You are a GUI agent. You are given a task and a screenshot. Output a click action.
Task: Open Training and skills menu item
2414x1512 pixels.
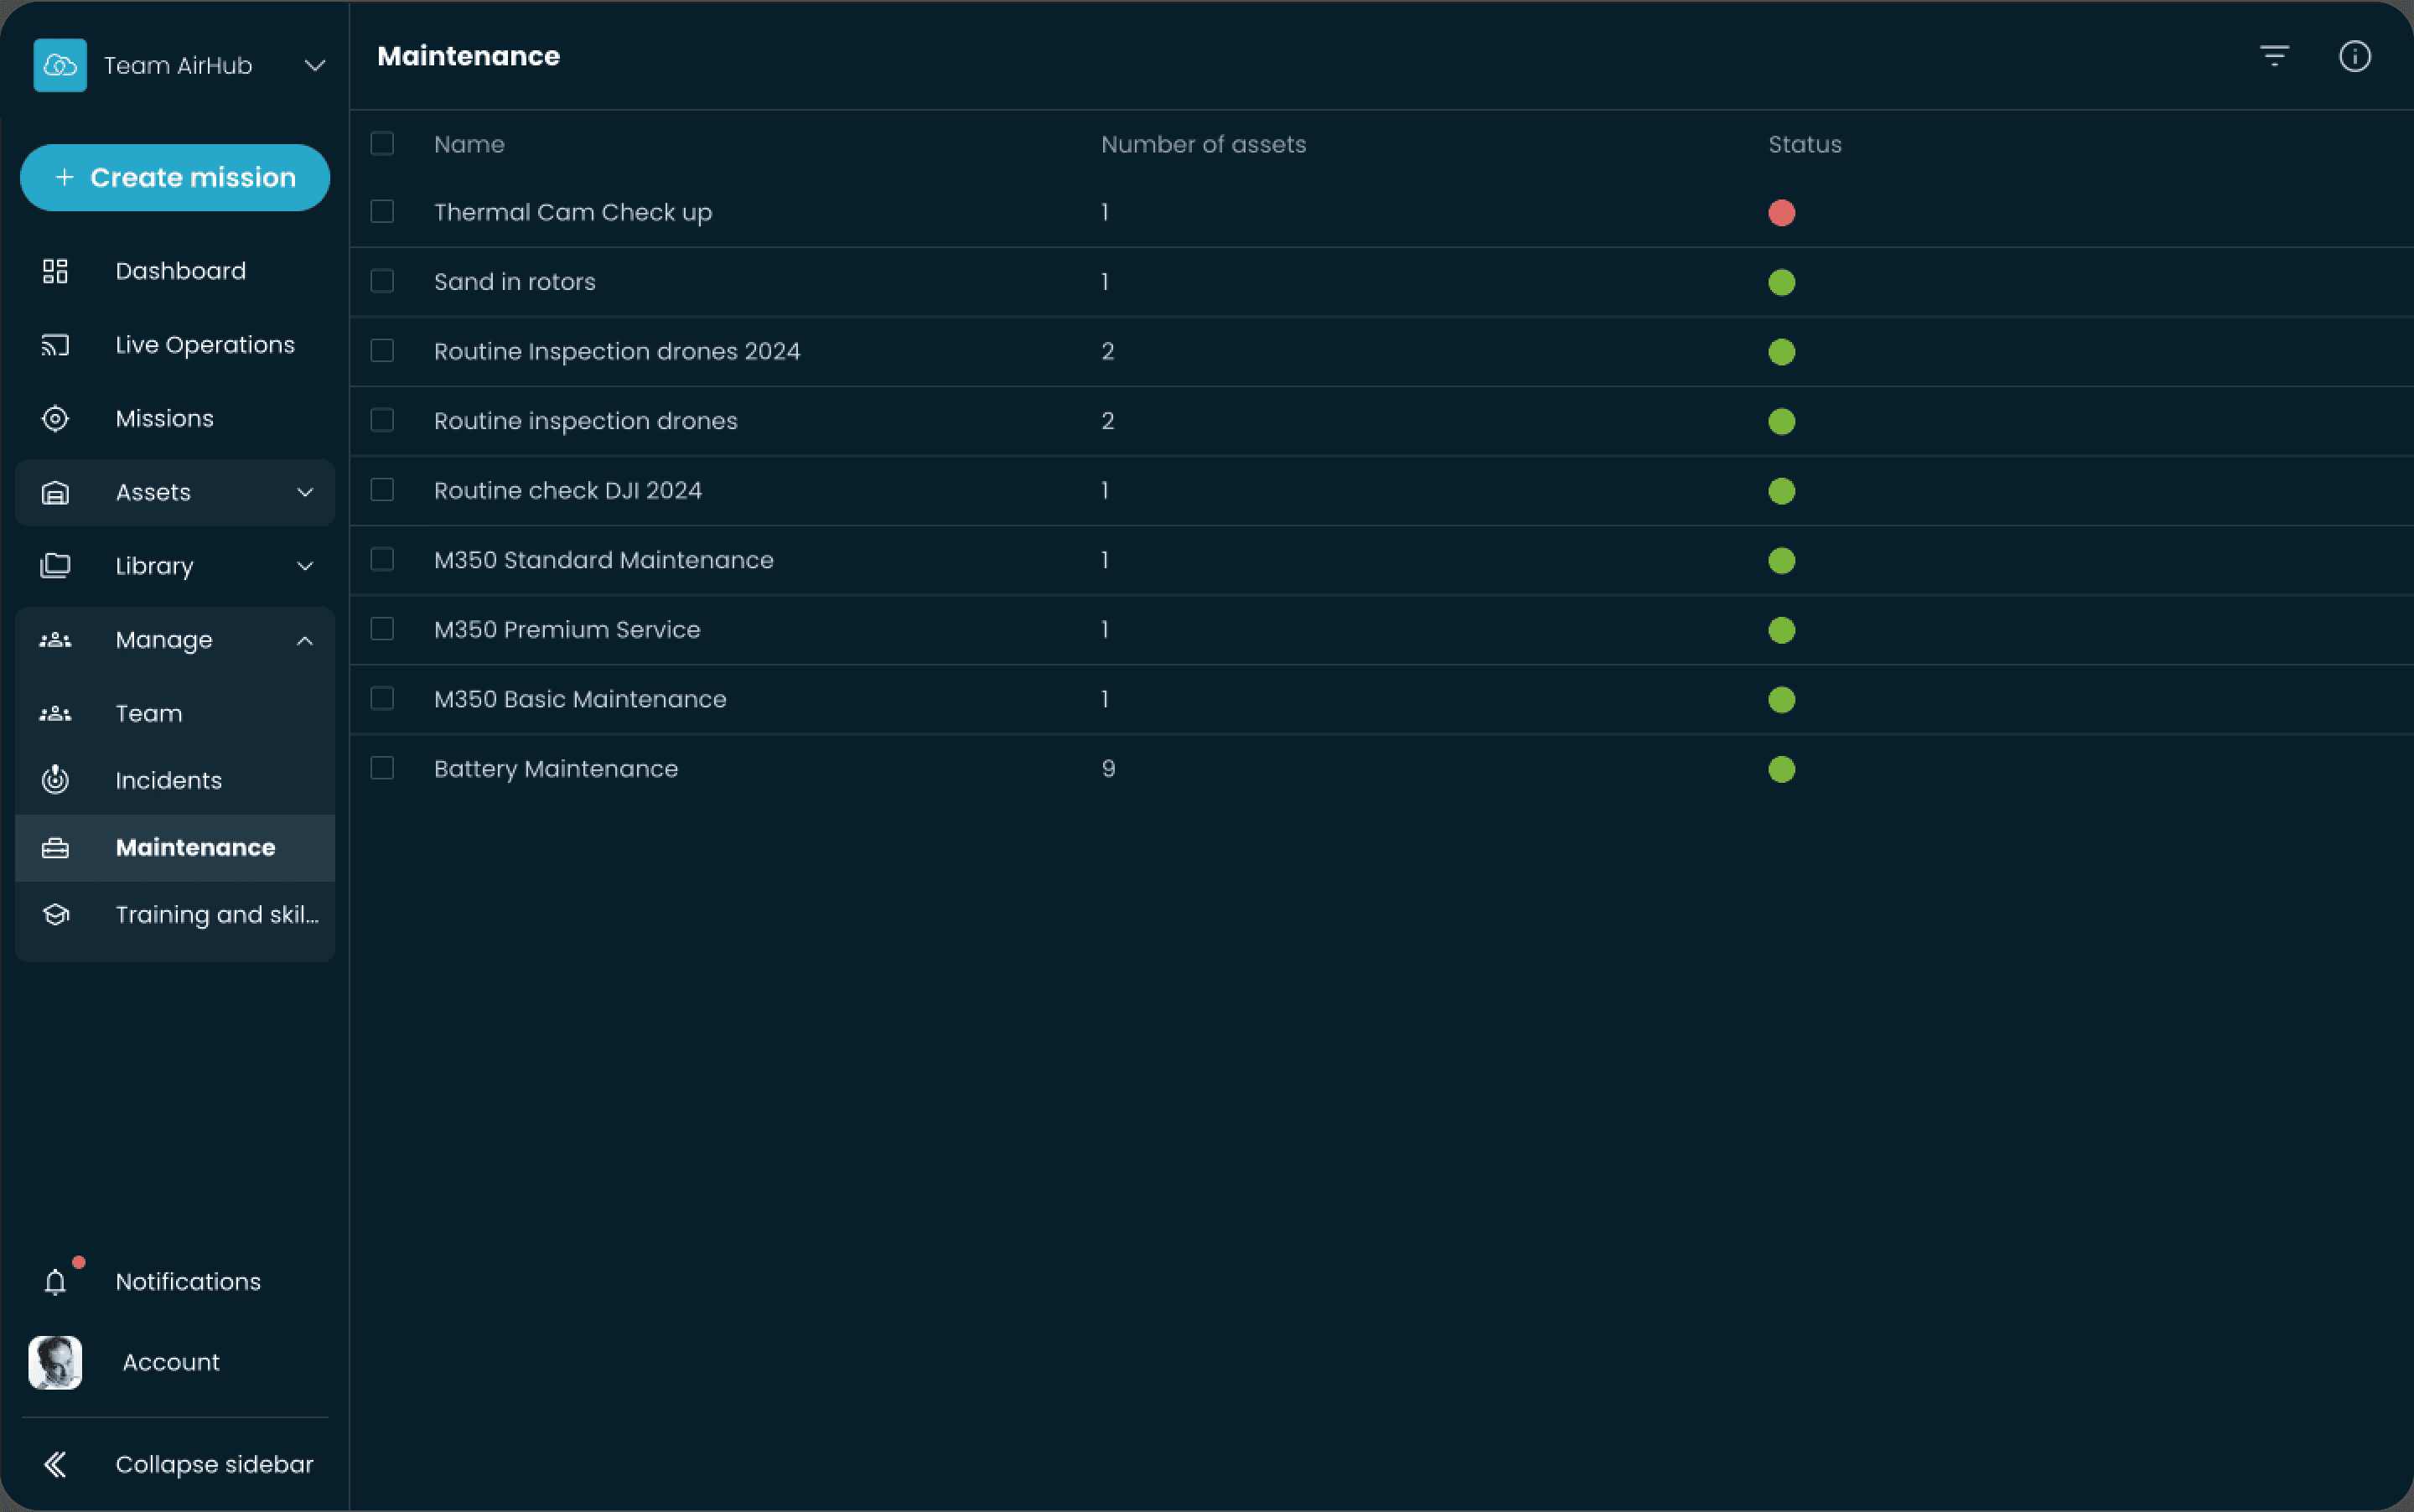pyautogui.click(x=216, y=914)
